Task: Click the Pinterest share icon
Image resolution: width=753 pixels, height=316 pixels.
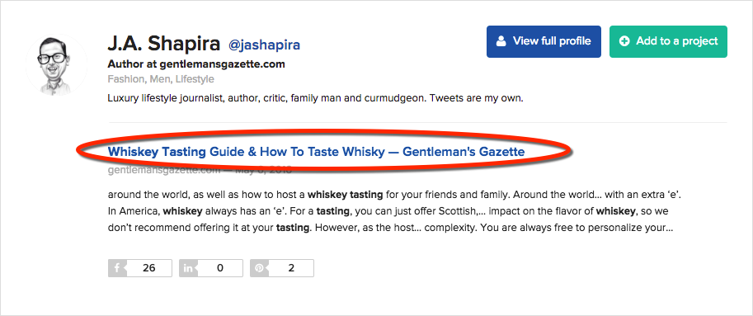Action: (x=259, y=268)
